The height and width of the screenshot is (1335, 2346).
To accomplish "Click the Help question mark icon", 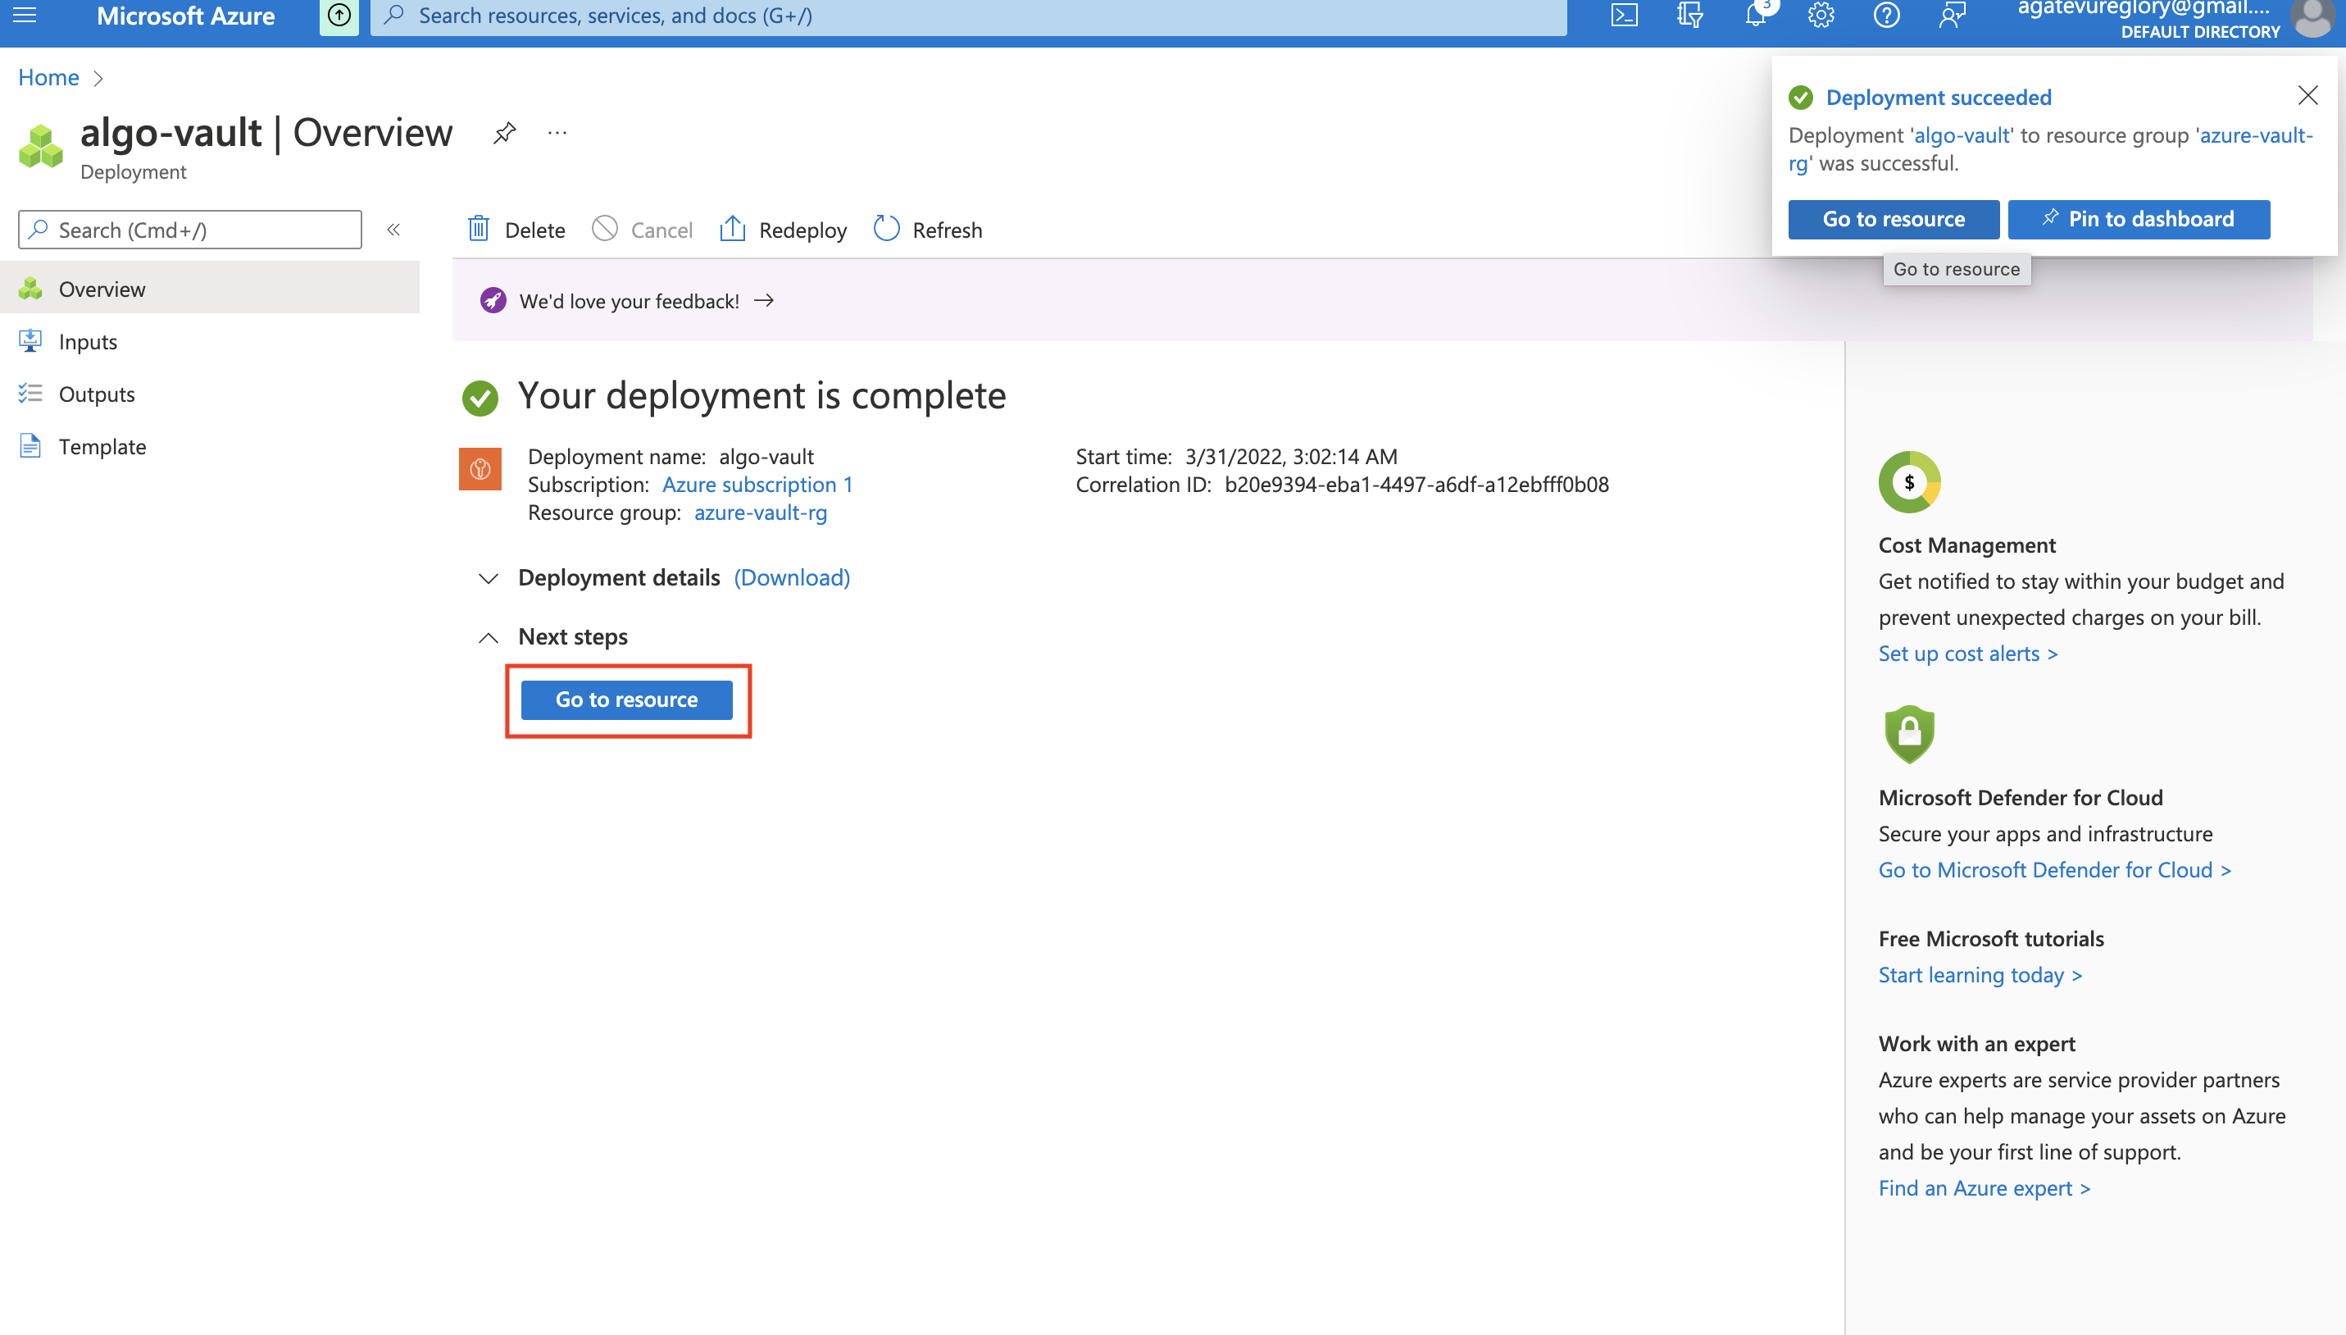I will click(x=1886, y=16).
